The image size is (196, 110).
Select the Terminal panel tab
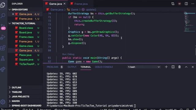[86, 67]
